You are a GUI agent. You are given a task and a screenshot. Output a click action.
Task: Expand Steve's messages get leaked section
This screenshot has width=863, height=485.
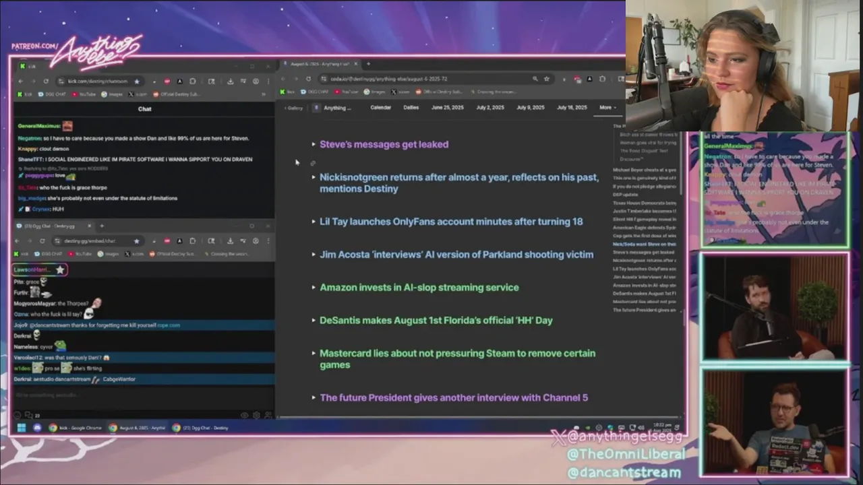coord(314,144)
